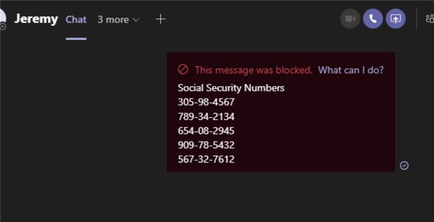
Task: Click Jeremy's name in the chat header
Action: (36, 19)
